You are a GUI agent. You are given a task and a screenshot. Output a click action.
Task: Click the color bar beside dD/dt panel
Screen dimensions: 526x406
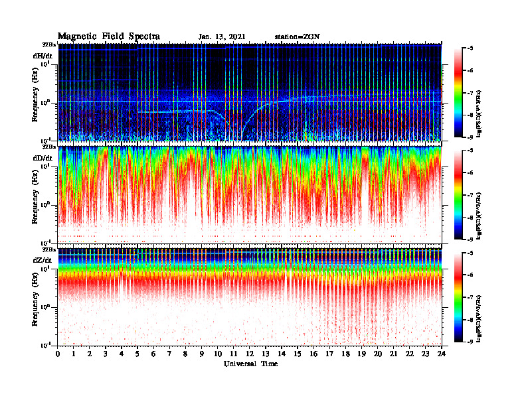click(458, 195)
